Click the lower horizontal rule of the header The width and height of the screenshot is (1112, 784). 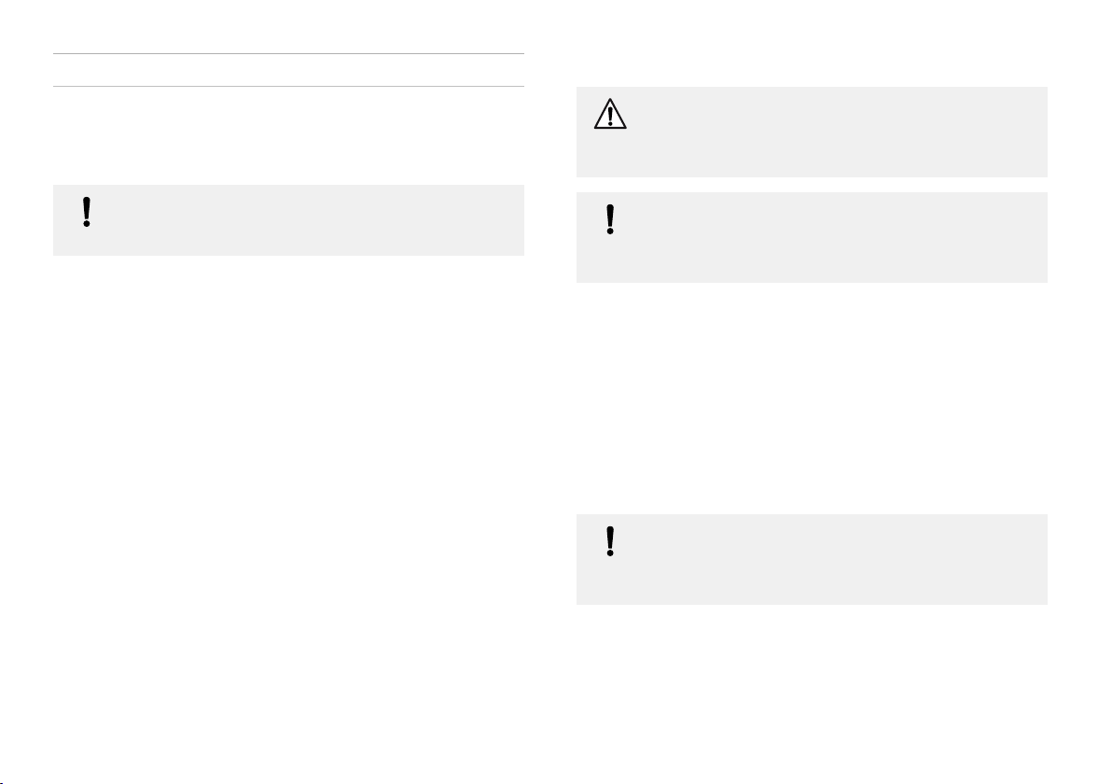(288, 87)
